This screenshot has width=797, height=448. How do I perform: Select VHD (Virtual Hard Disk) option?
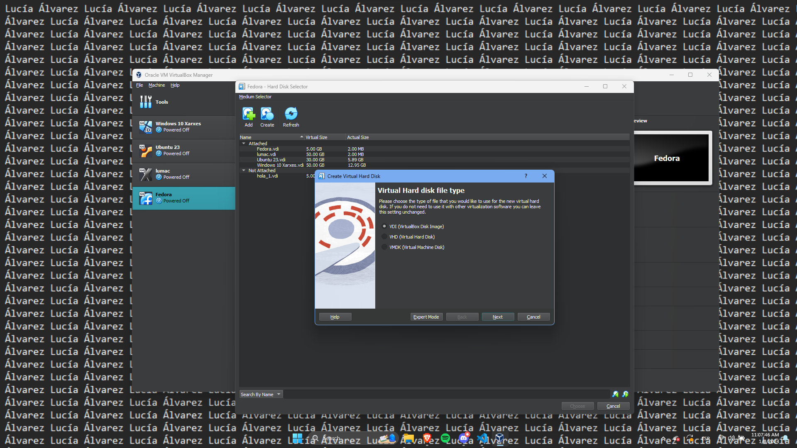coord(384,237)
